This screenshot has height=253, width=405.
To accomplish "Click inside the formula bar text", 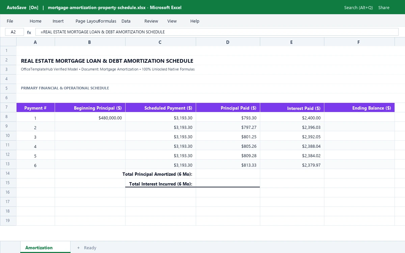I will 217,32.
